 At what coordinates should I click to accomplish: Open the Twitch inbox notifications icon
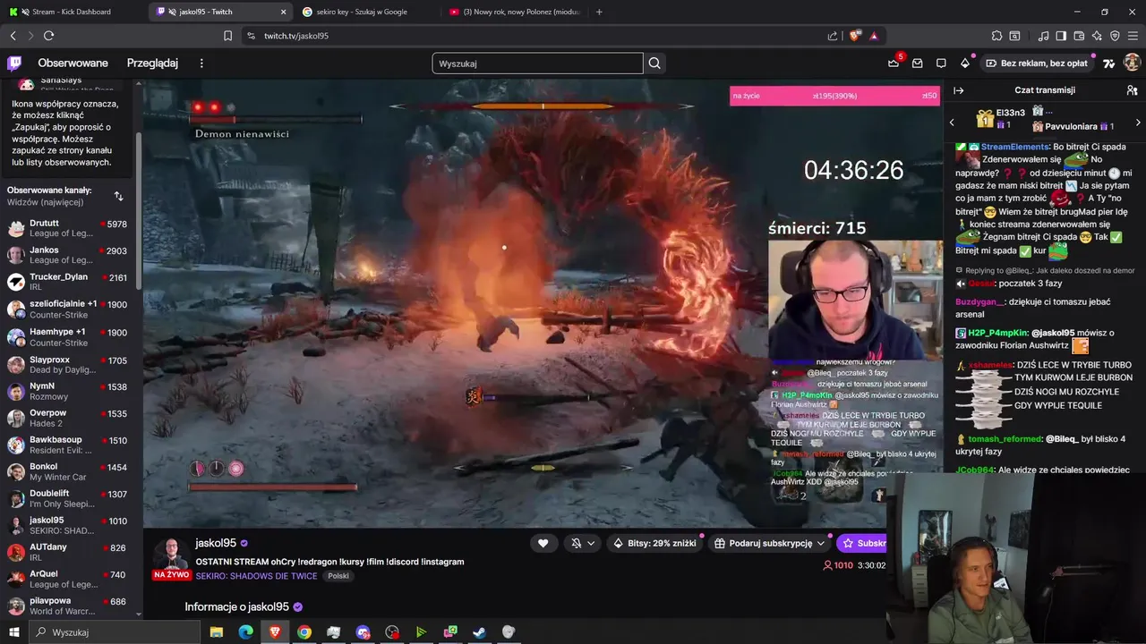(918, 63)
